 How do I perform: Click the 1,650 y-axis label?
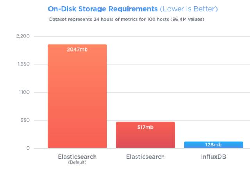[x=23, y=64]
